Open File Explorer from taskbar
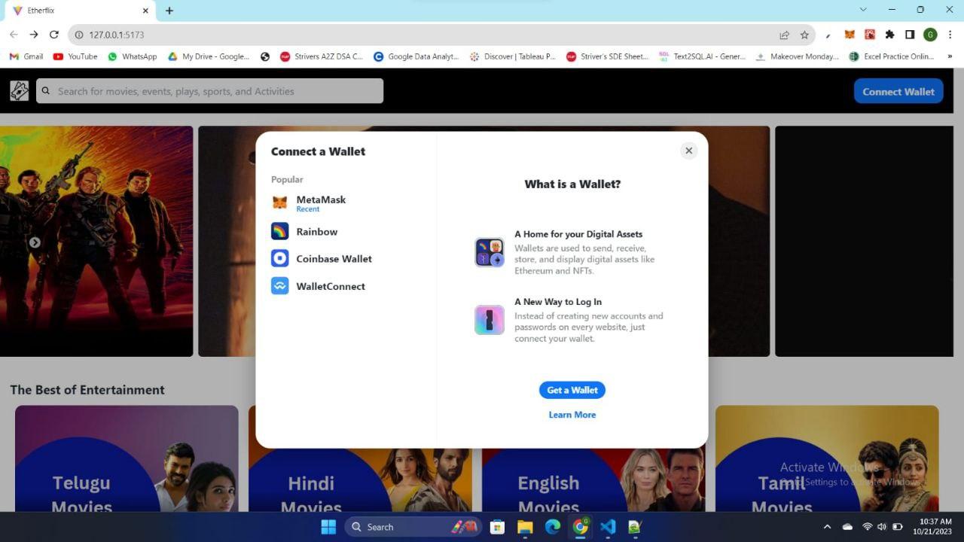Viewport: 964px width, 542px height. (x=525, y=527)
